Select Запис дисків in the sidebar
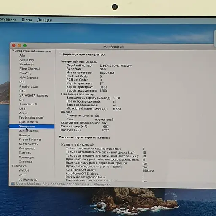 [x=29, y=131]
